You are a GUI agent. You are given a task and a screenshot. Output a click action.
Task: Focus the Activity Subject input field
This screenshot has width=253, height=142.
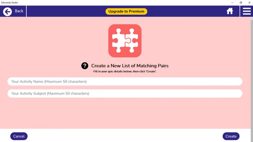pyautogui.click(x=125, y=93)
